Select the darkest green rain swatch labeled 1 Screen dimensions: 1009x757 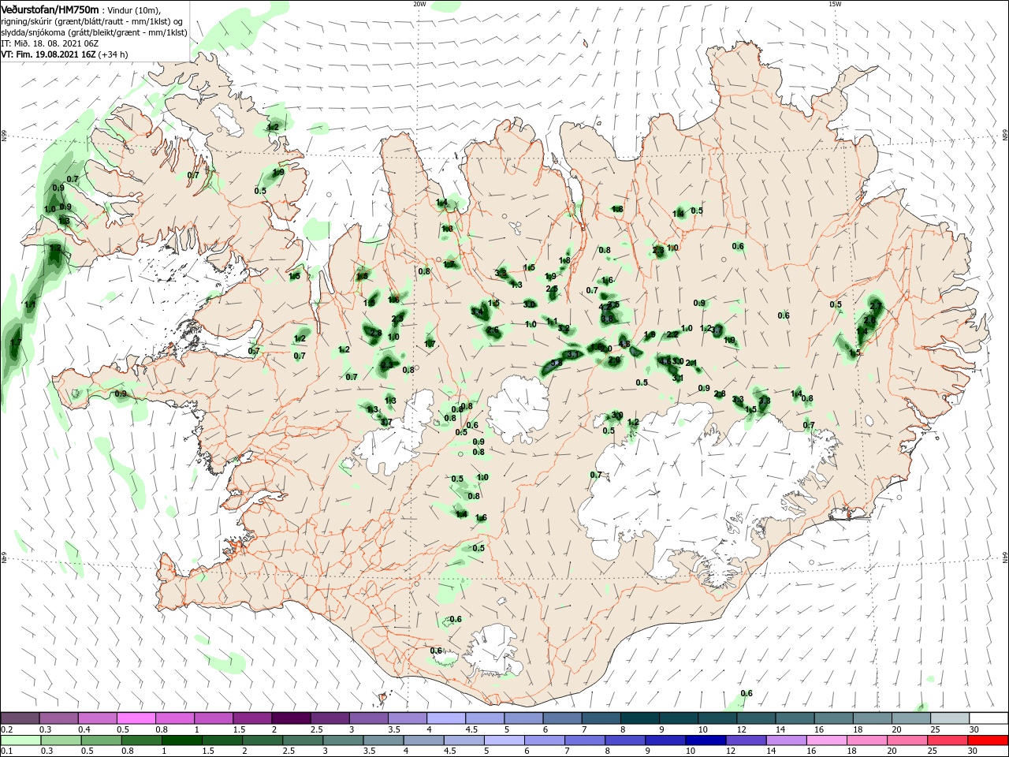tap(181, 740)
